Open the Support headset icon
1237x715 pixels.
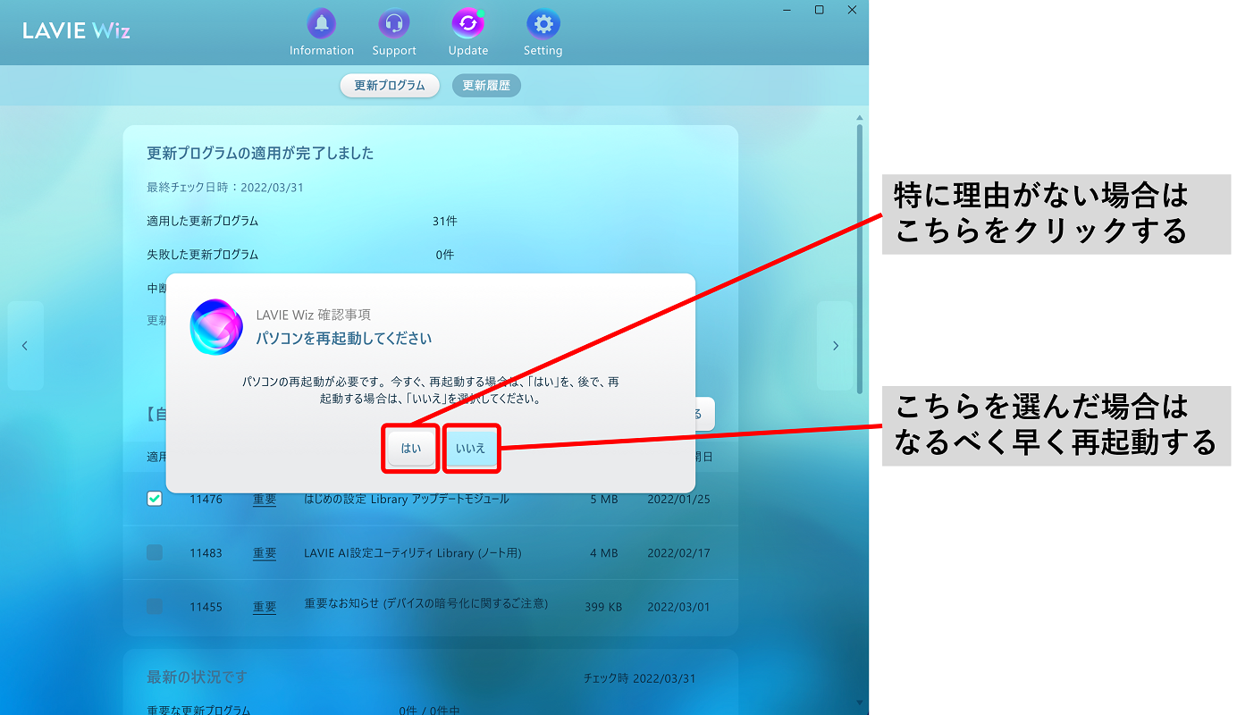[393, 24]
